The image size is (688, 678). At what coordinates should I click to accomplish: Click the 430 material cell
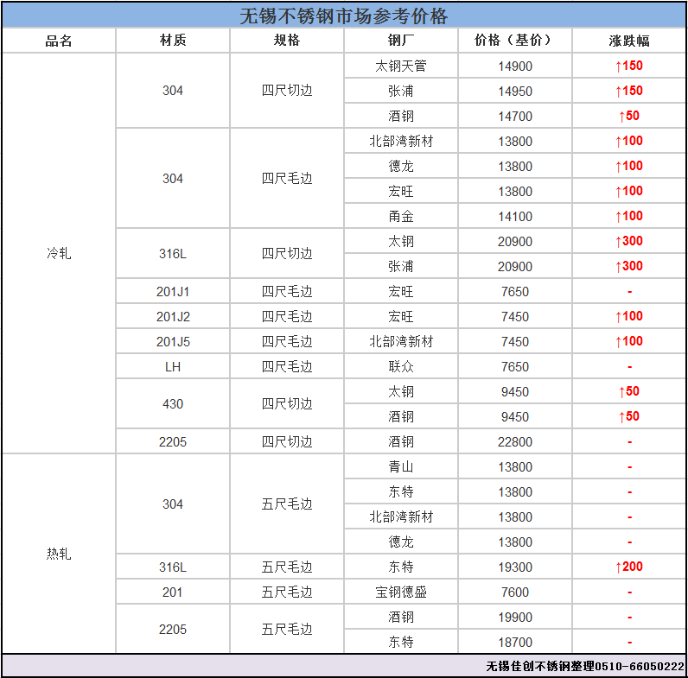pyautogui.click(x=173, y=404)
